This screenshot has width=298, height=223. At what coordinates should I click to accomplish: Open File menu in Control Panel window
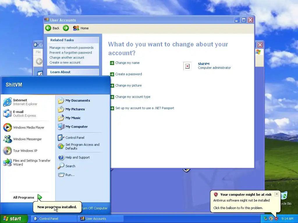point(38,52)
